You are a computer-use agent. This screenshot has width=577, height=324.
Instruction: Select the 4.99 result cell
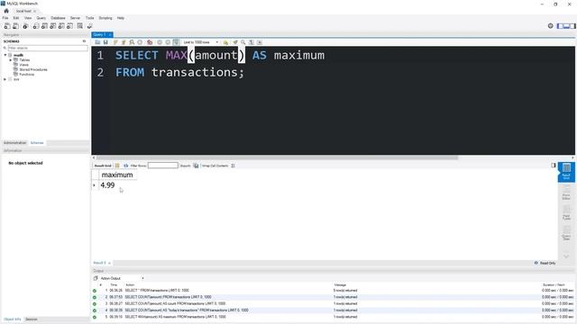pyautogui.click(x=107, y=185)
